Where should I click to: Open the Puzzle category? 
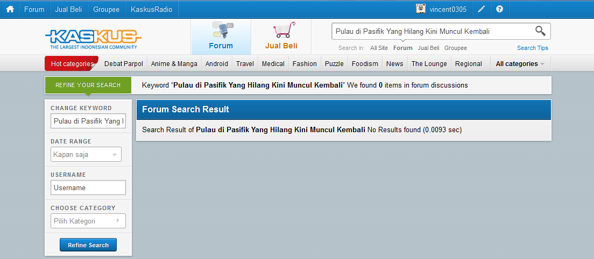point(334,64)
